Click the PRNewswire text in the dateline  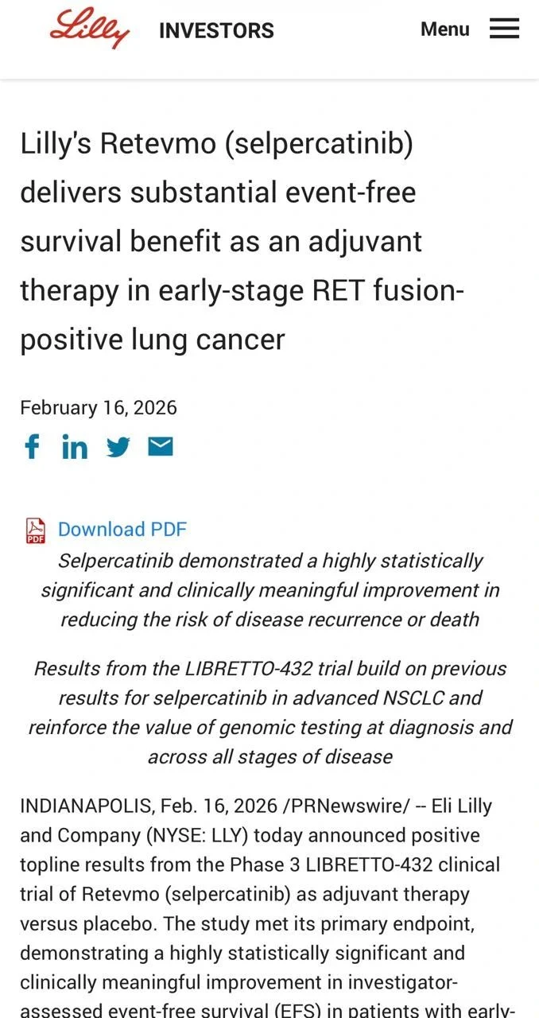pos(347,806)
